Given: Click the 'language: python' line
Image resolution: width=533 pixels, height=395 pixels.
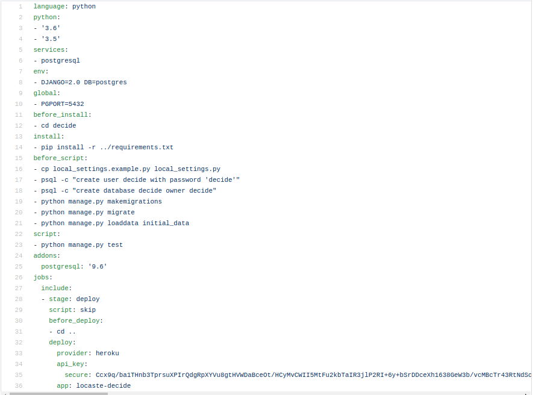Looking at the screenshot, I should point(64,7).
